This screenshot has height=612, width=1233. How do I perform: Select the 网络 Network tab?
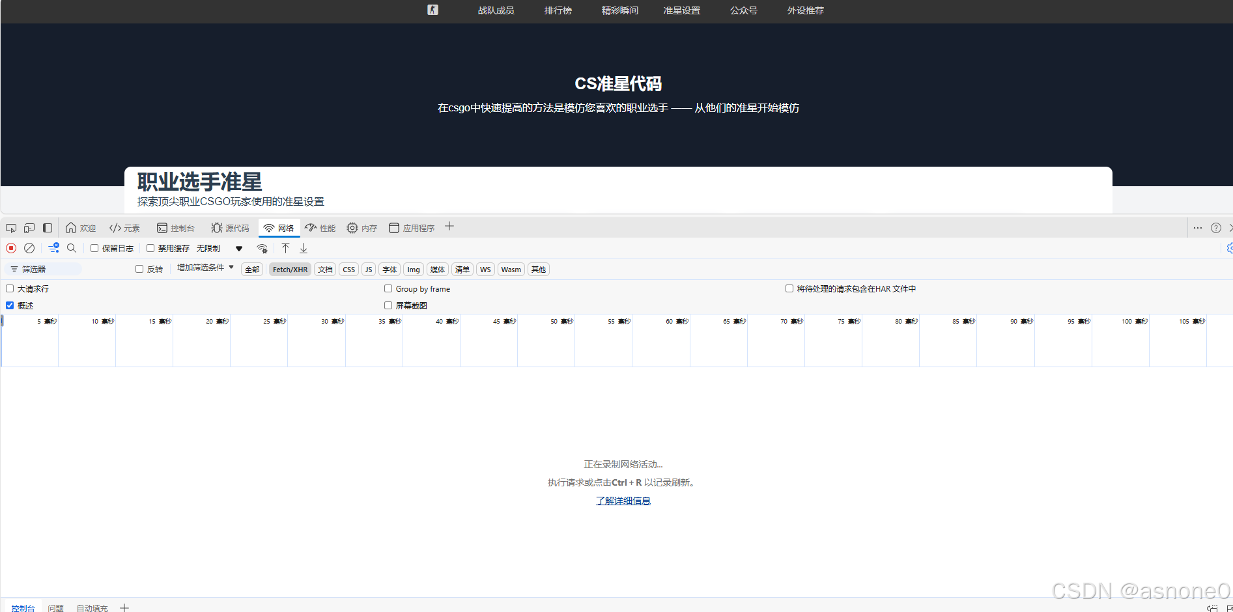(279, 228)
